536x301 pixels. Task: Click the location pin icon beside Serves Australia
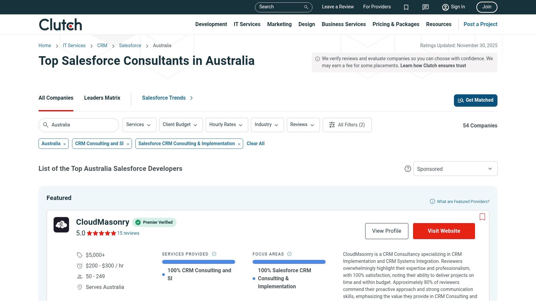80,287
